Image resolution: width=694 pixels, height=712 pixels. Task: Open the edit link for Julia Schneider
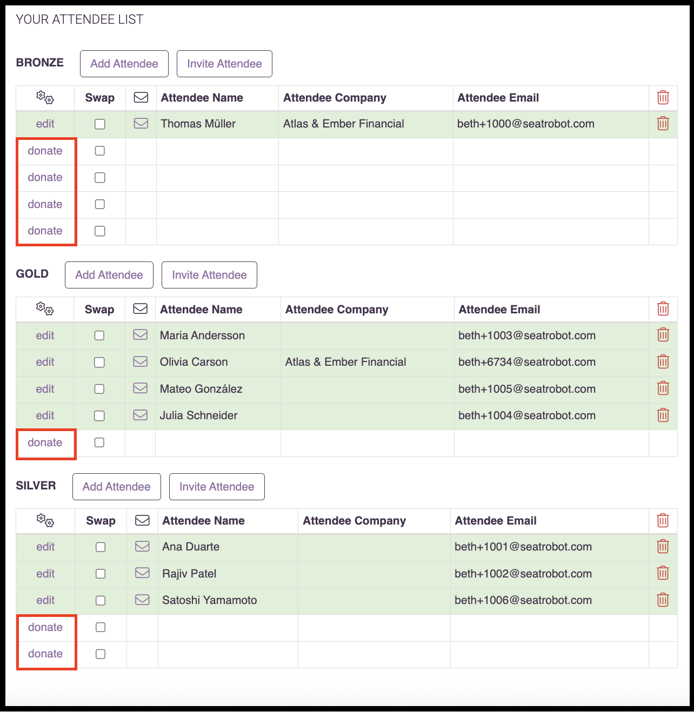[45, 415]
